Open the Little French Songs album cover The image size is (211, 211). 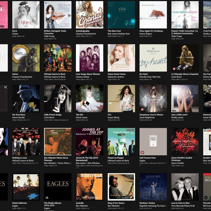click(x=58, y=99)
